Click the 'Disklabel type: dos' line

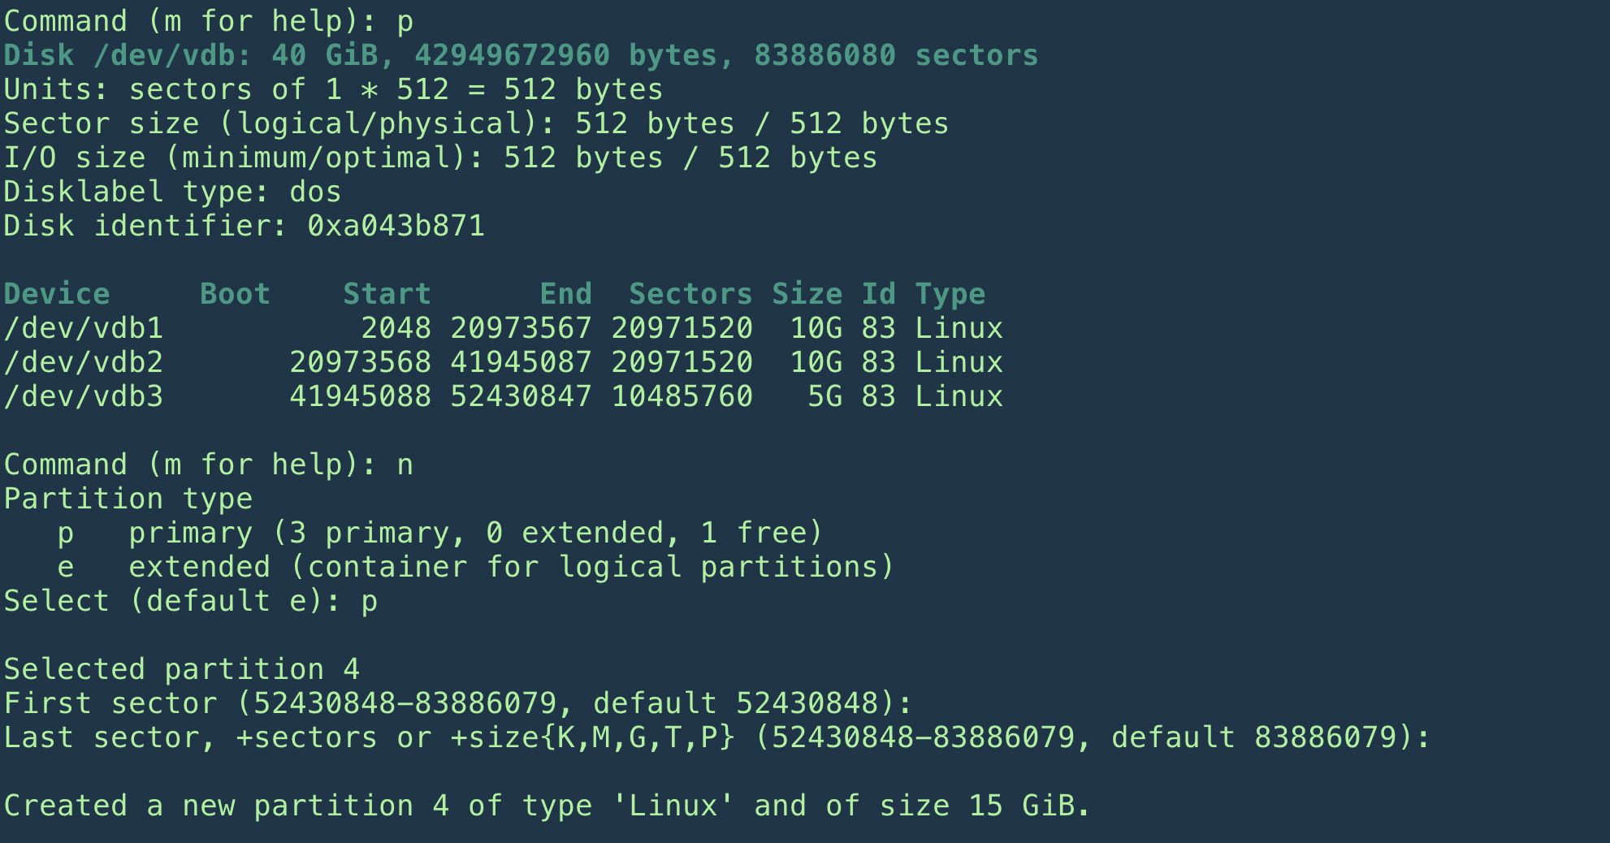coord(172,192)
